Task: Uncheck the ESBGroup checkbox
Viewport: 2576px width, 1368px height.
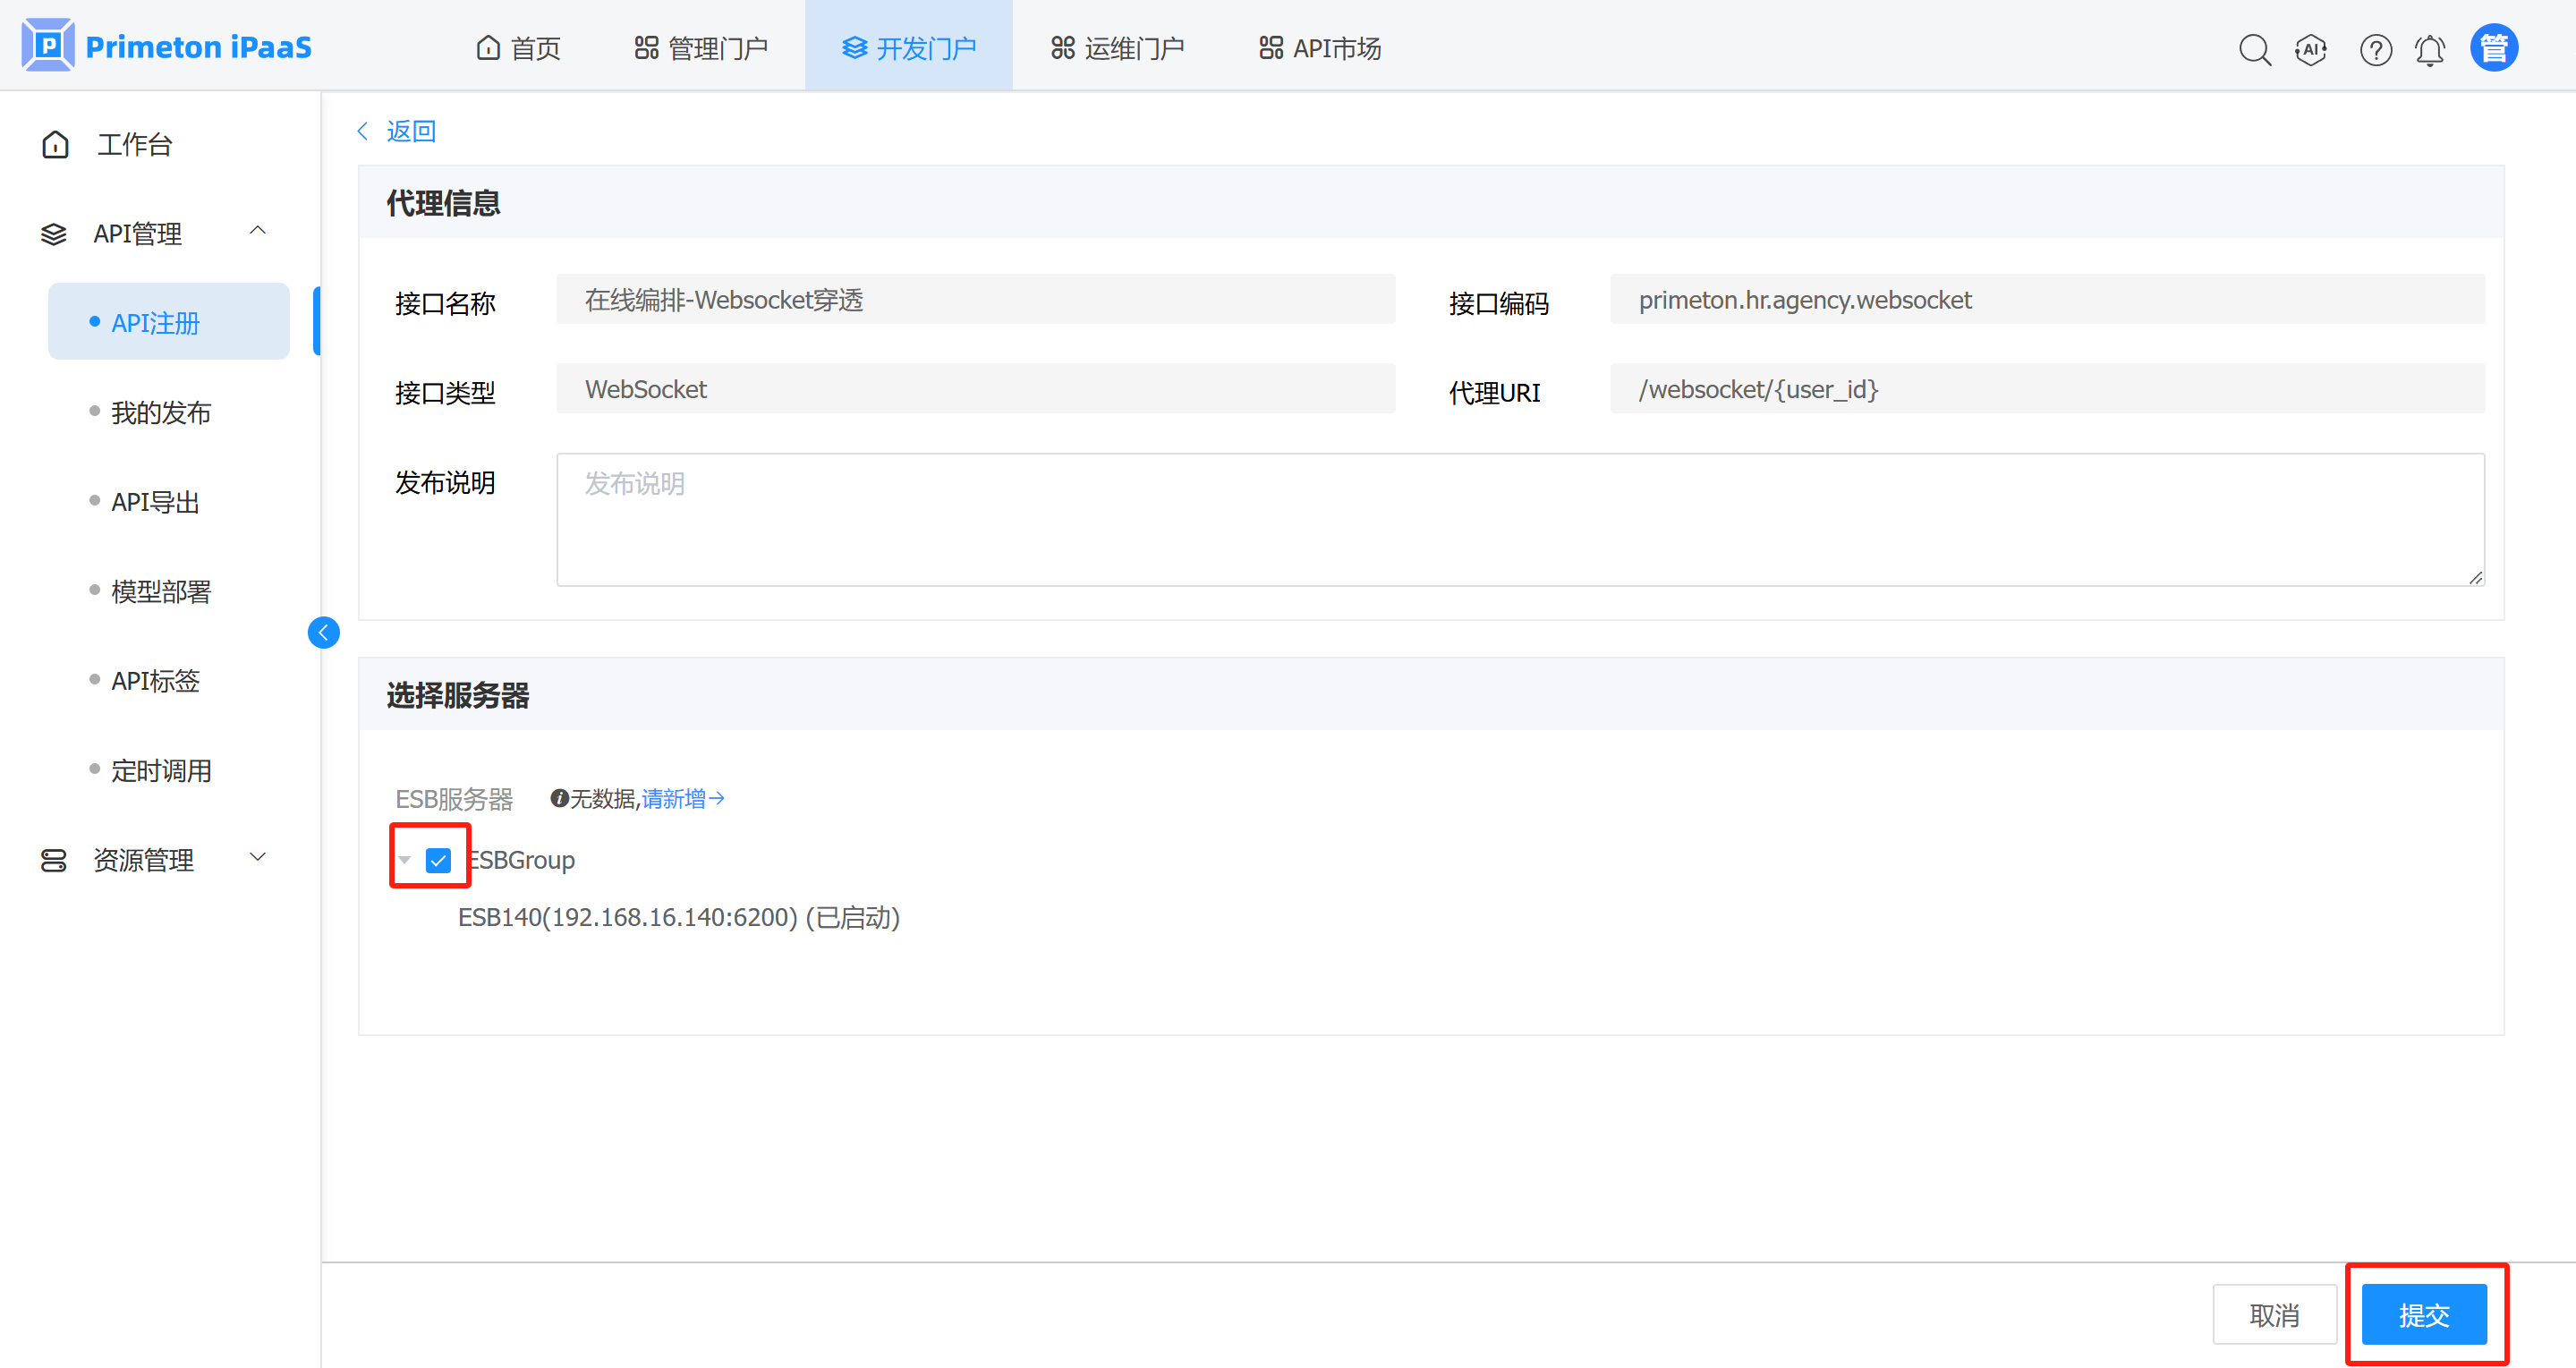Action: point(438,860)
